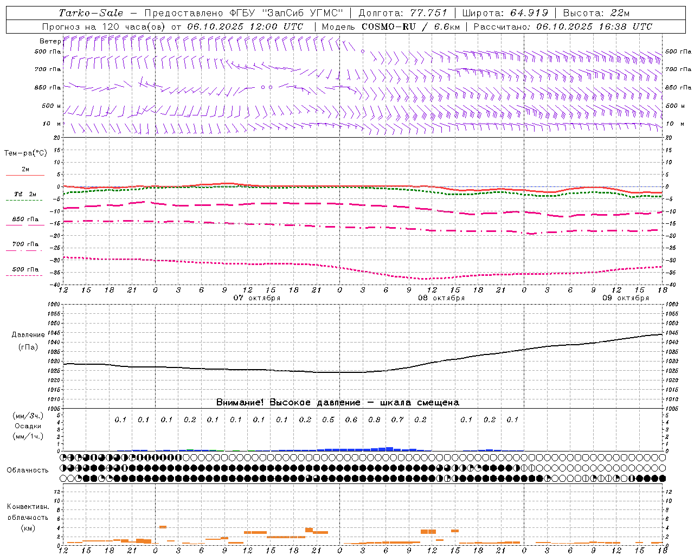Click the "Прогноз на 120 часа(ов)" forecast text
694x555 pixels.
click(x=104, y=27)
